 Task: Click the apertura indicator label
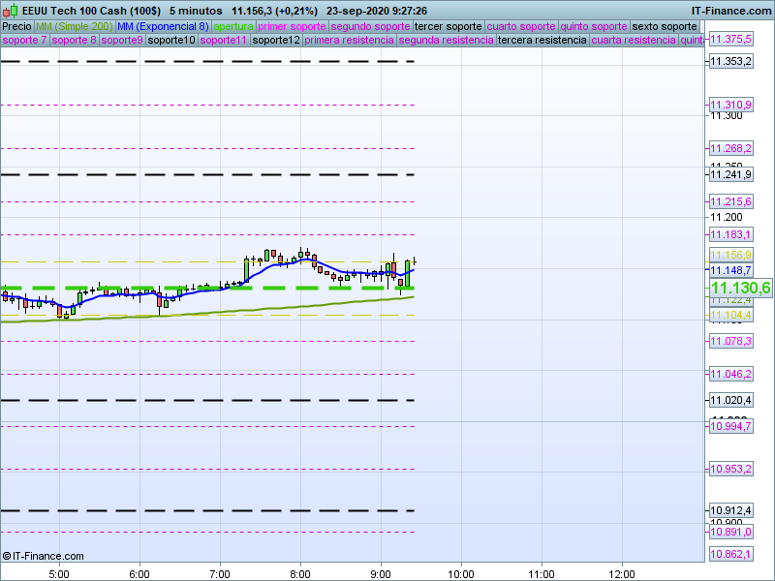click(x=233, y=26)
